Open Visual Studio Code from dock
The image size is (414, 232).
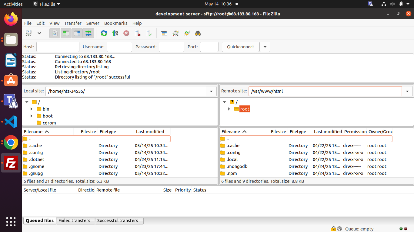coord(11,122)
